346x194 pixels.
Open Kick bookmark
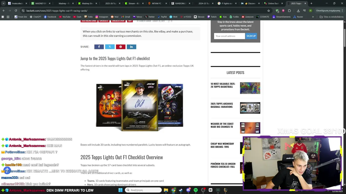point(223,17)
